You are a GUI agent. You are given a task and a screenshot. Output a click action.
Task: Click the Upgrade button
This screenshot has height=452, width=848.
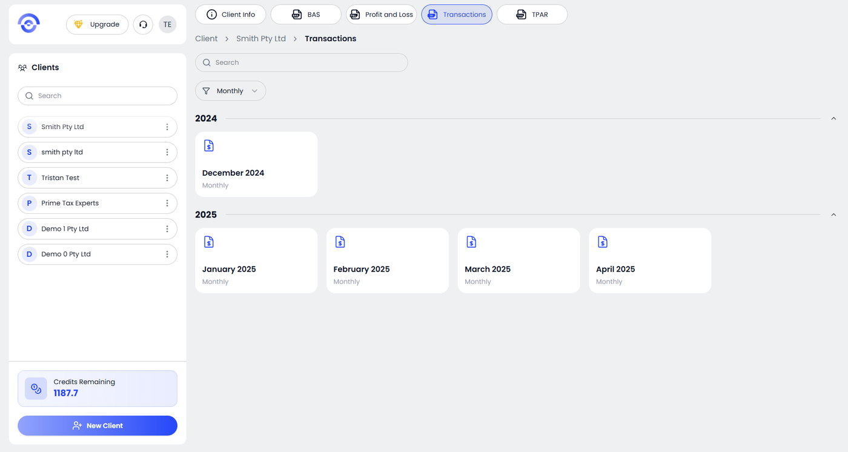coord(97,25)
